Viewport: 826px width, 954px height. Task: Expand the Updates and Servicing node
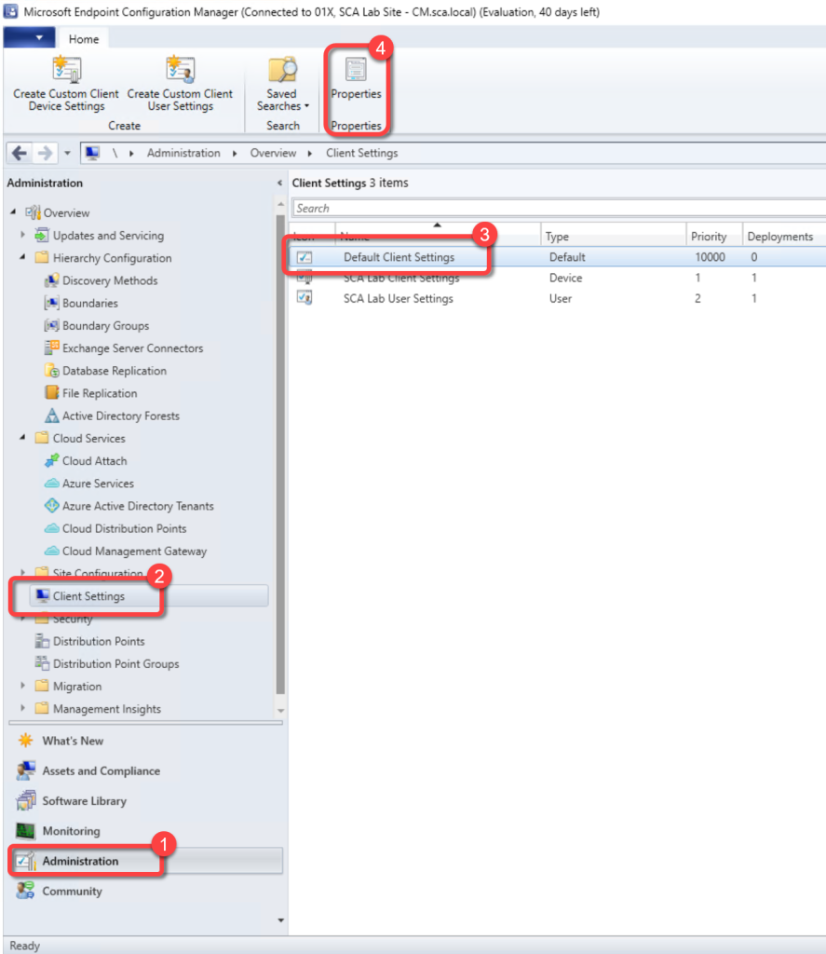click(x=23, y=236)
